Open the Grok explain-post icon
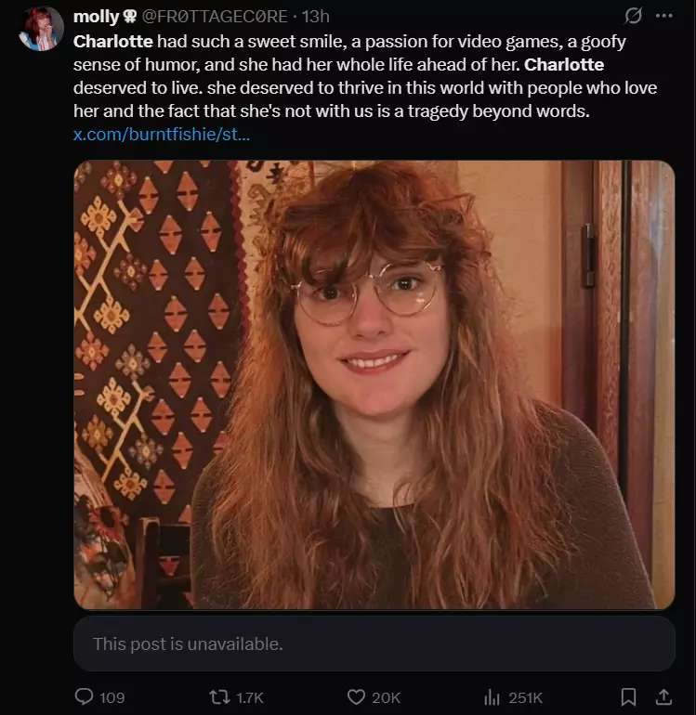This screenshot has height=715, width=696. click(x=635, y=17)
